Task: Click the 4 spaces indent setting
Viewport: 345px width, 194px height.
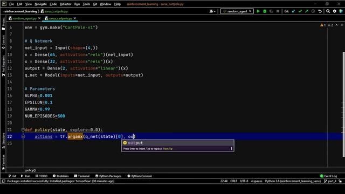Action: click(257, 181)
